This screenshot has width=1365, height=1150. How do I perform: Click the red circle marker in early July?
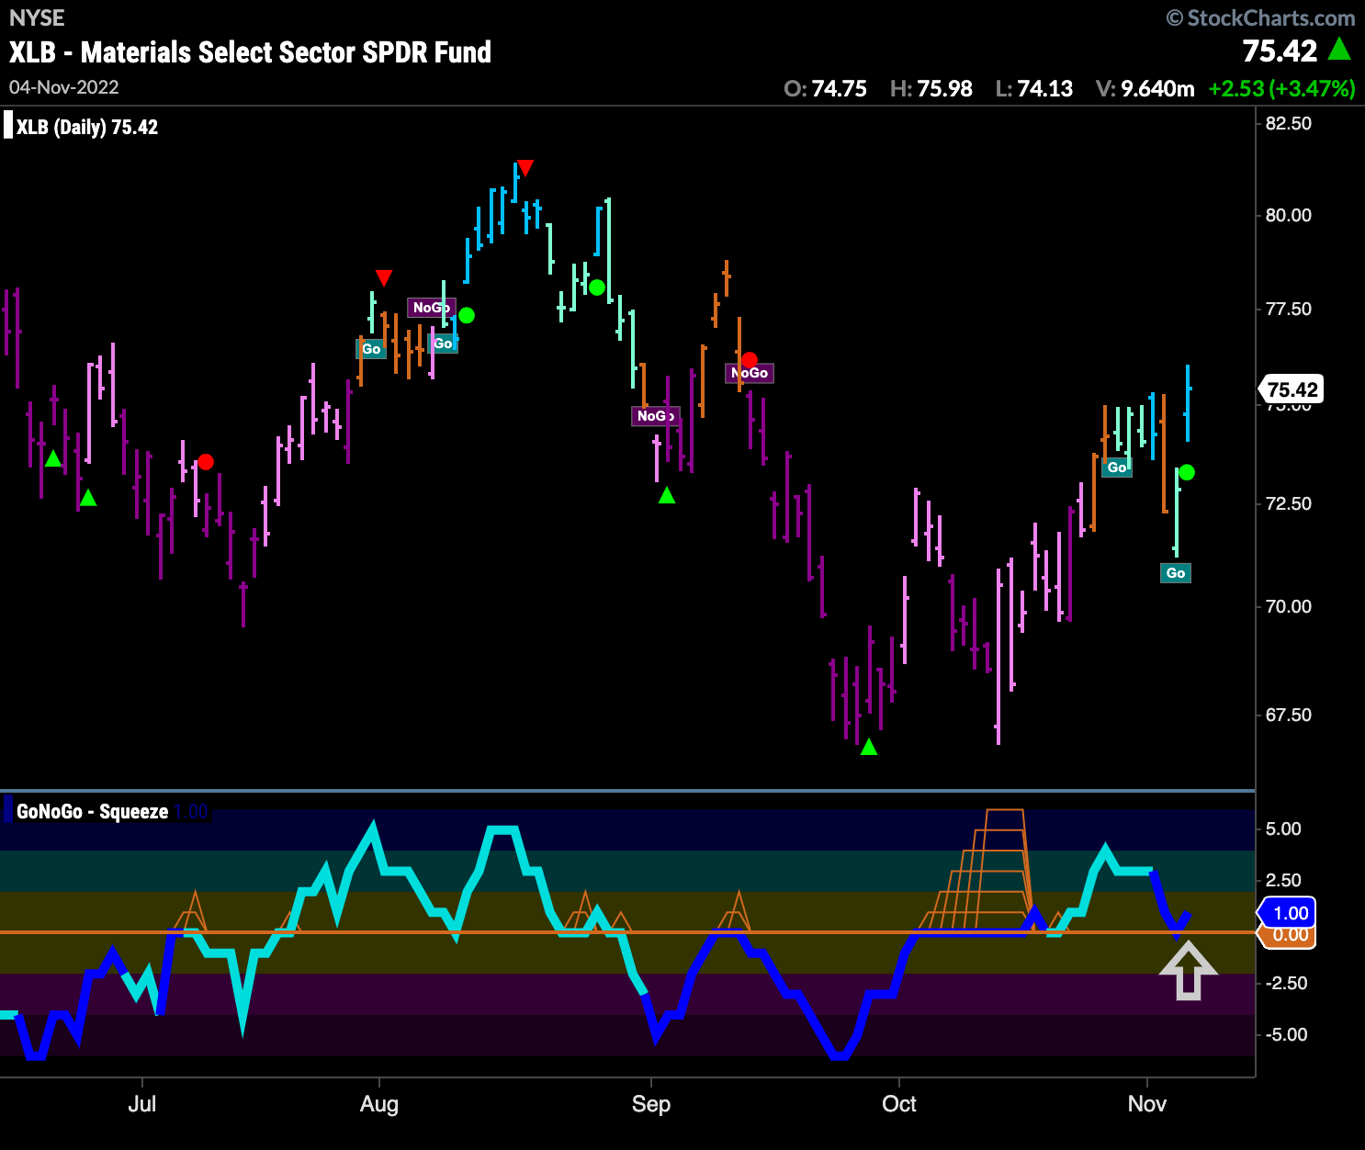[206, 462]
